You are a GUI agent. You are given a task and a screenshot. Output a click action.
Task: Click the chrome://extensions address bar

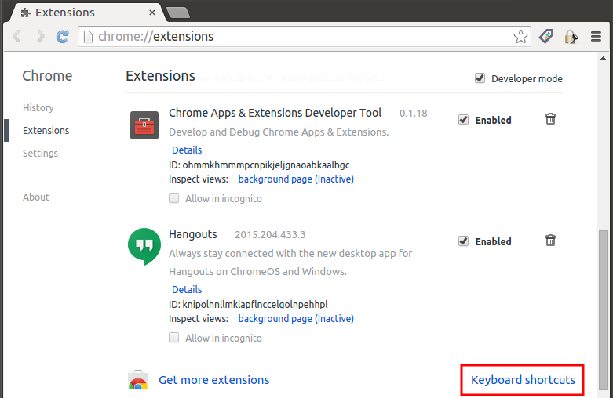pos(305,36)
